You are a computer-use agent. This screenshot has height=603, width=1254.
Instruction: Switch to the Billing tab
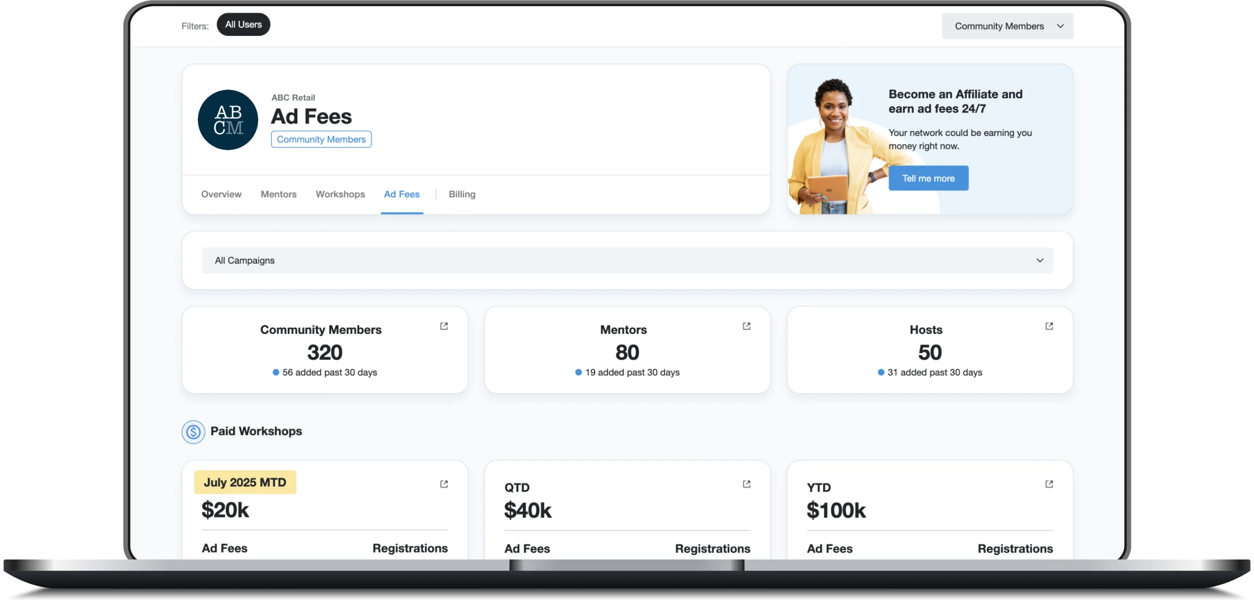coord(462,194)
